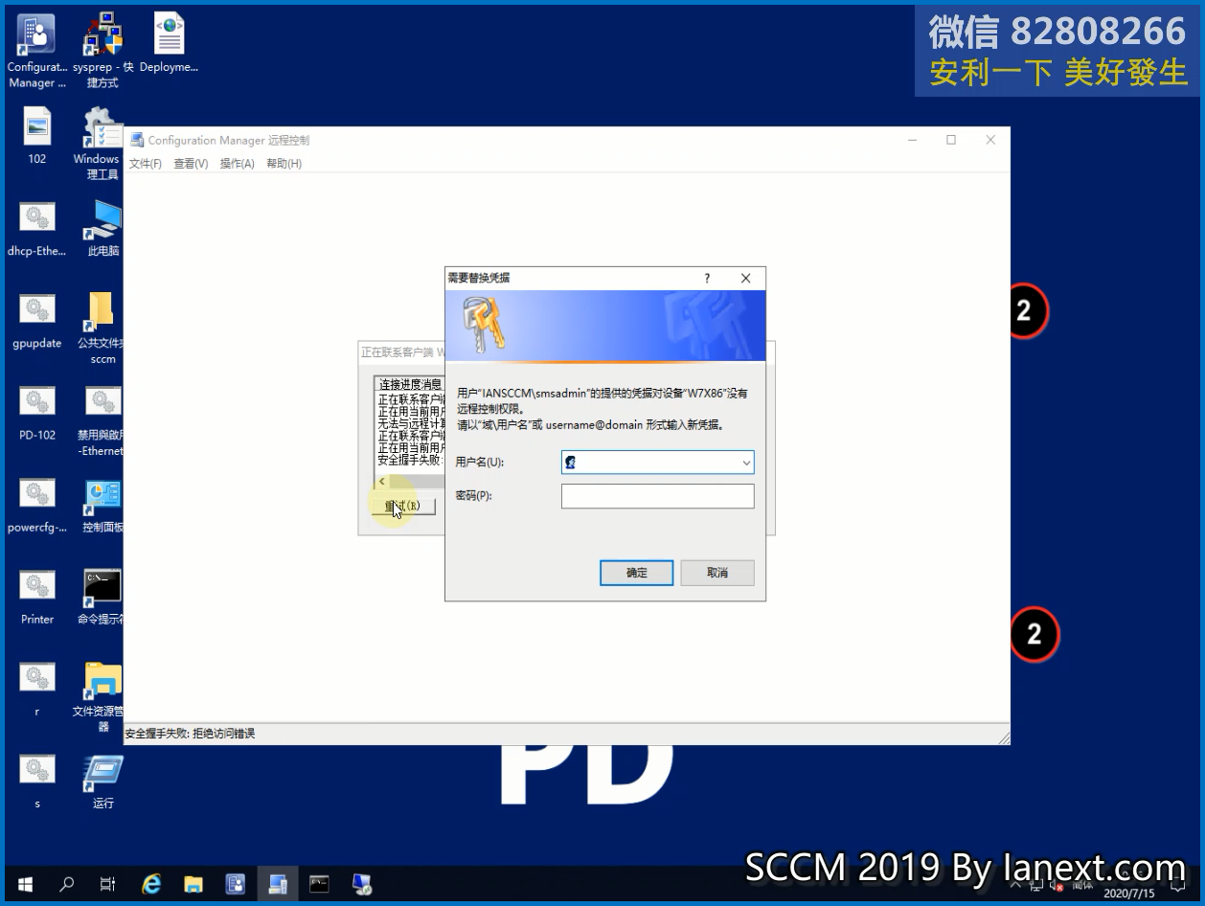Click the taskbar search magnifier
This screenshot has height=906, width=1205.
(x=67, y=884)
